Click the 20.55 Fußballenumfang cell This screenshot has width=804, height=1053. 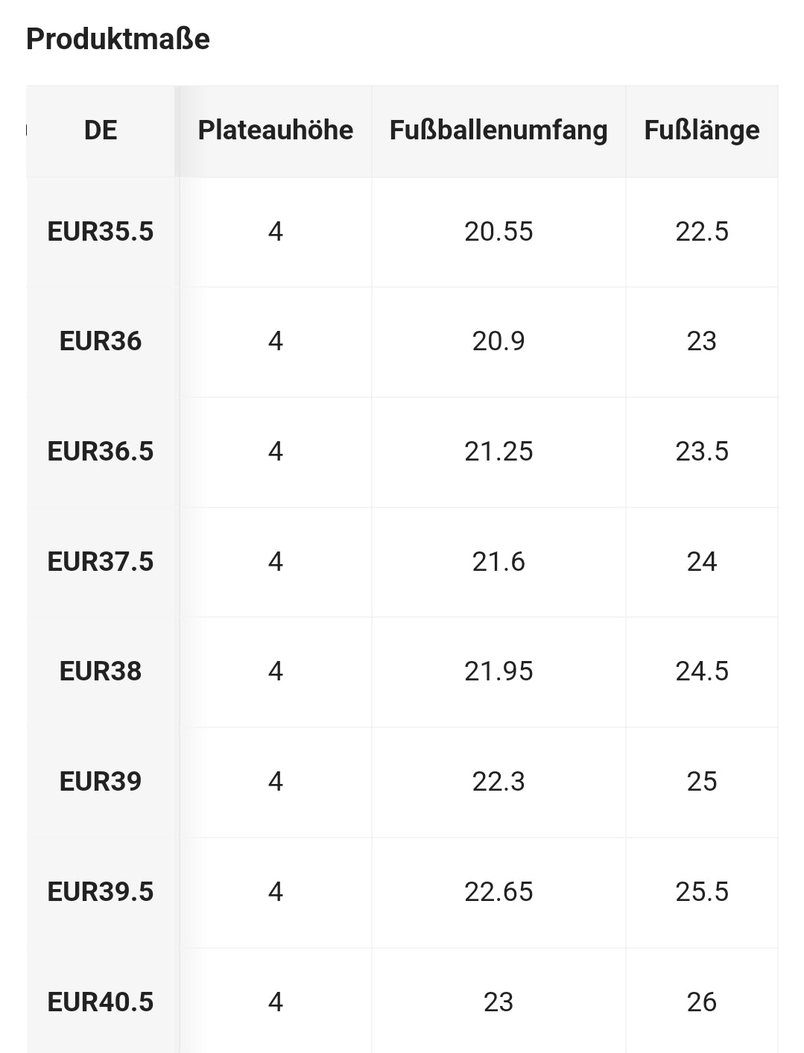498,232
